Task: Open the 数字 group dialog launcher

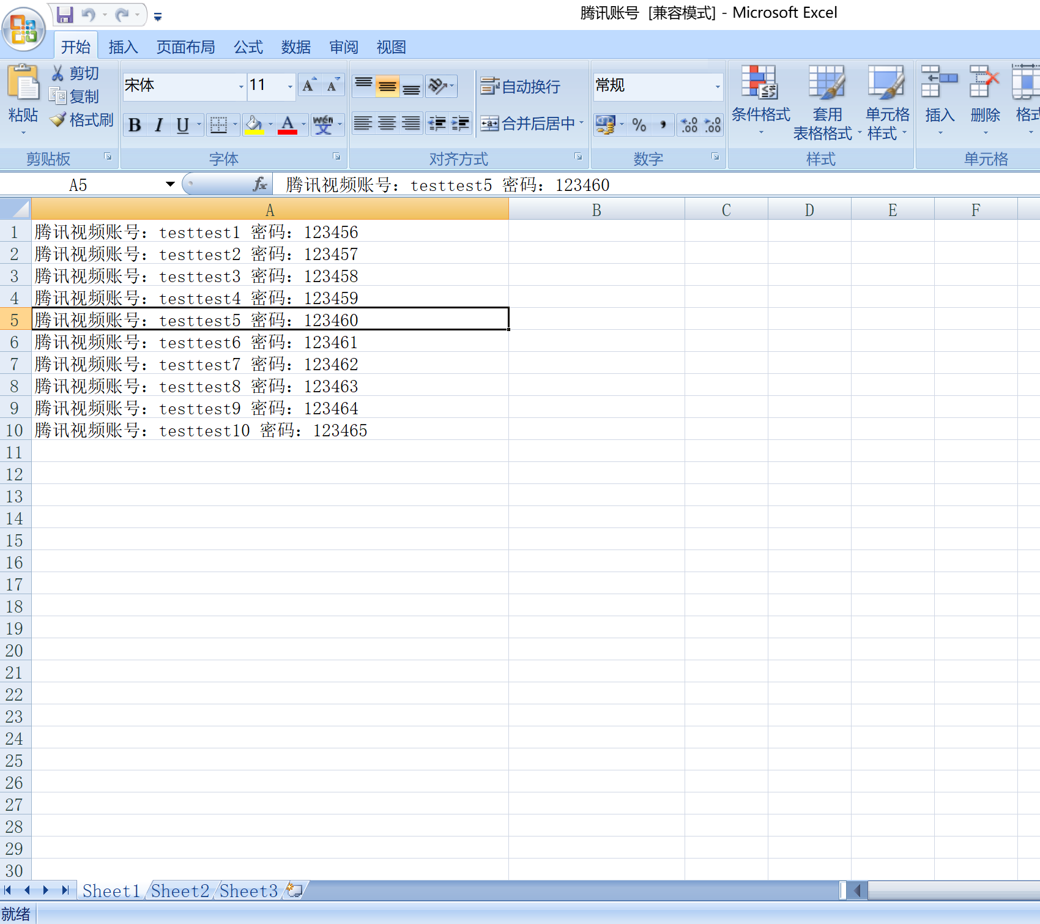Action: (x=715, y=157)
